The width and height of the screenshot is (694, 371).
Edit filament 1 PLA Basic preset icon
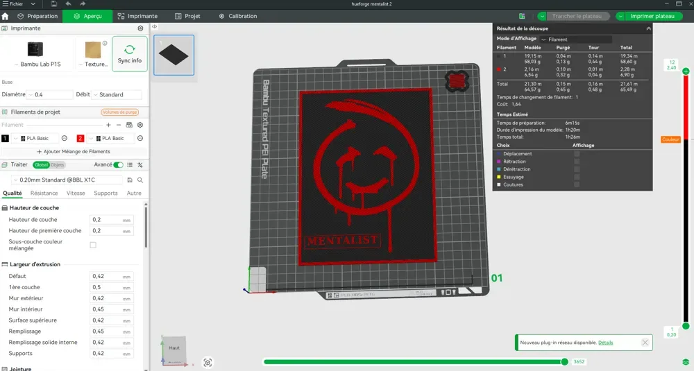click(x=65, y=139)
